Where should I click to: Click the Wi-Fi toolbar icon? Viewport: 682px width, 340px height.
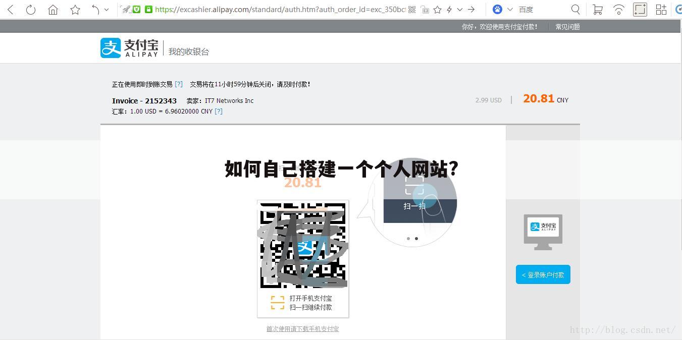[x=619, y=9]
